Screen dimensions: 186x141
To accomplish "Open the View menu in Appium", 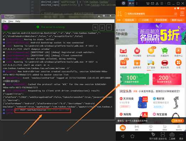I will coord(11,21).
